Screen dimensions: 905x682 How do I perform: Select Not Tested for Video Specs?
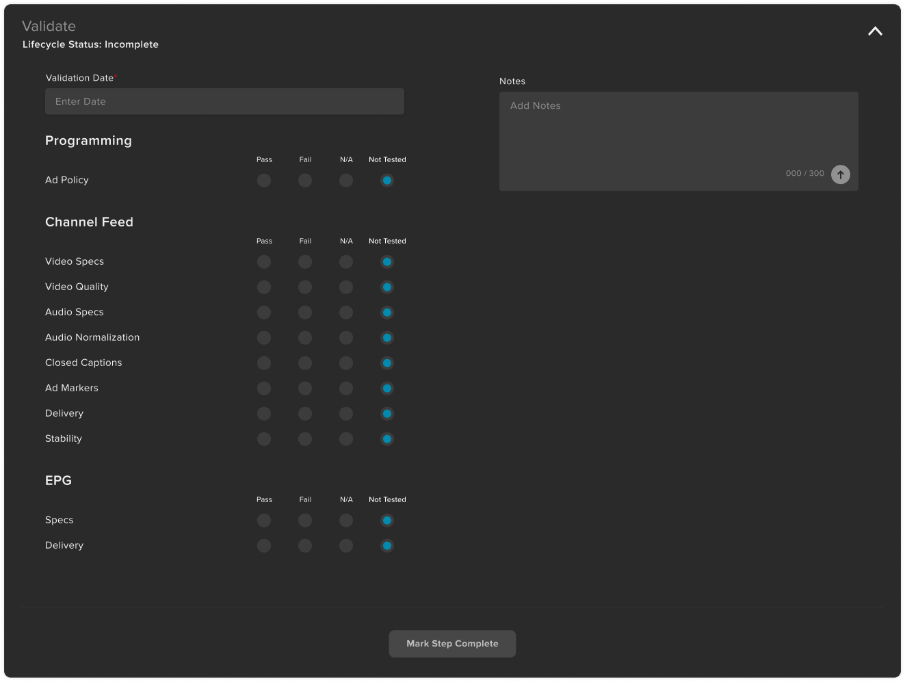coord(387,261)
